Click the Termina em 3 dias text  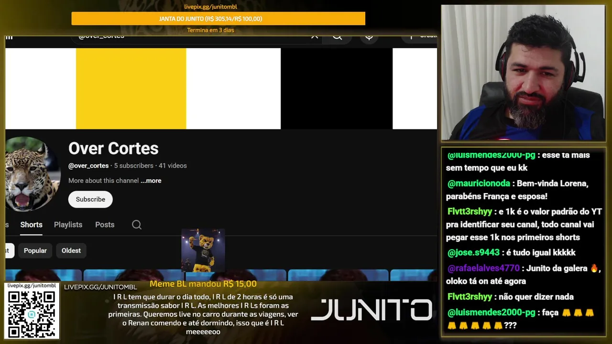211,30
